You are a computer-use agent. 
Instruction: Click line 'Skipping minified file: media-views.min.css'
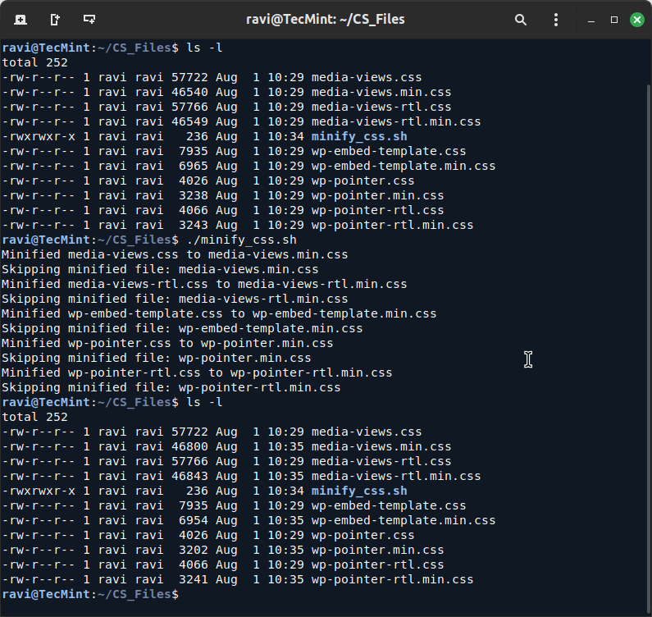[160, 270]
